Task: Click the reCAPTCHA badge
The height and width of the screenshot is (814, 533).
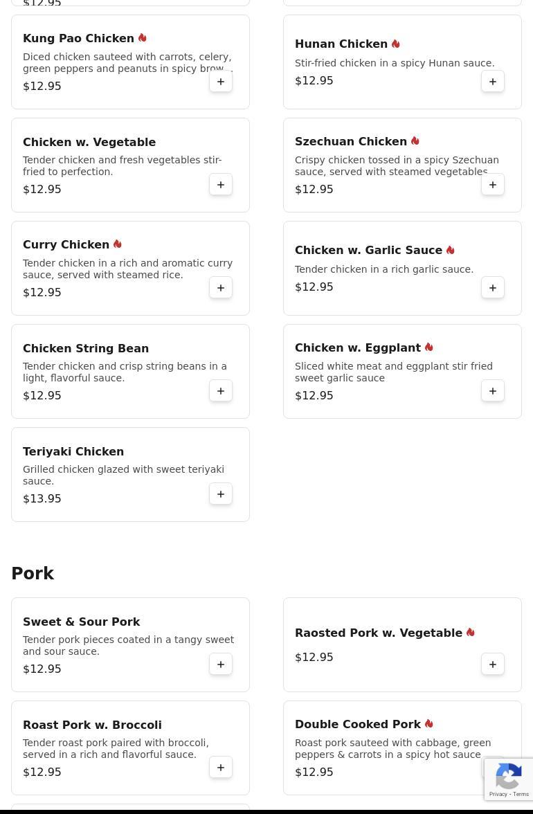Action: pyautogui.click(x=509, y=779)
